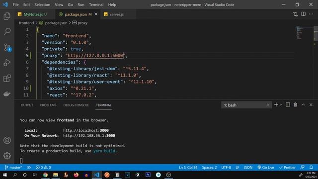
Task: Open Windows Start menu
Action: pos(4,175)
